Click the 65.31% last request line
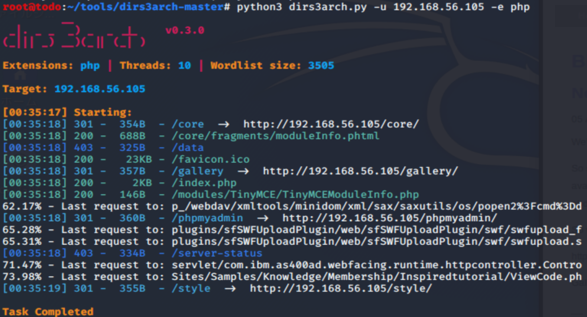Viewport: 587px width, 317px height. (293, 242)
